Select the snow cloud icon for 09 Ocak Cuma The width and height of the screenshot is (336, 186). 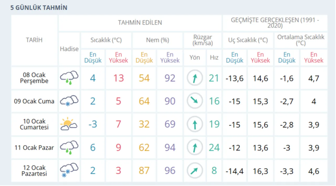pos(69,101)
